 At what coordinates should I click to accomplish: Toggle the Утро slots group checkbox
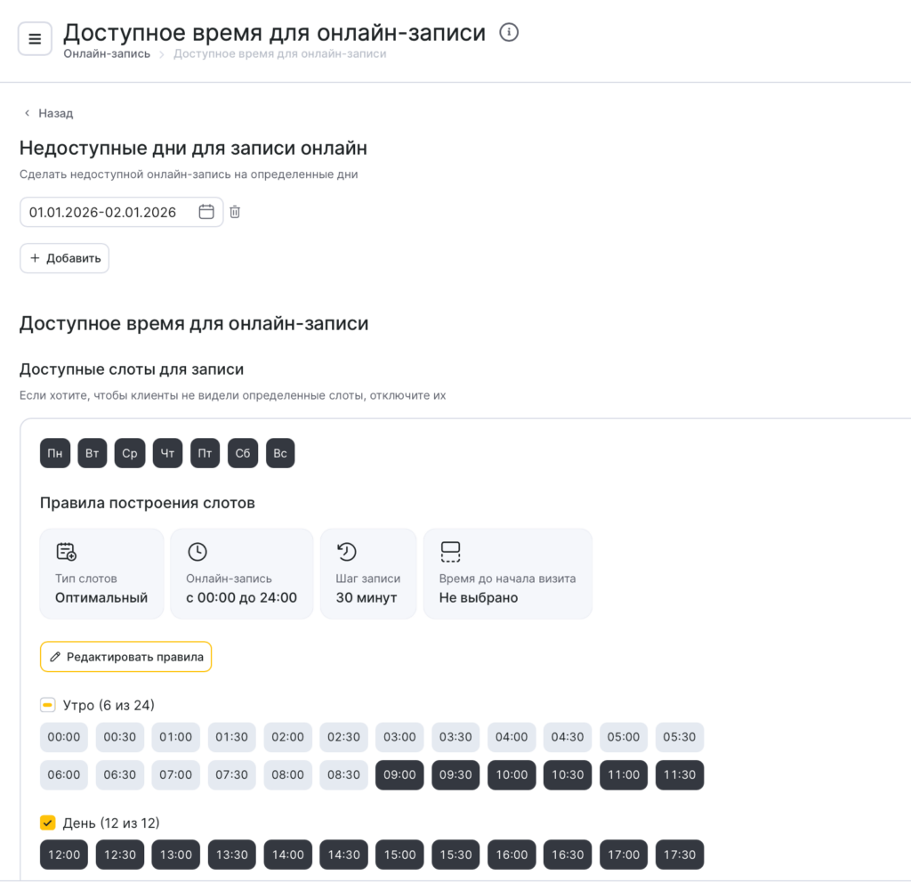pyautogui.click(x=48, y=705)
